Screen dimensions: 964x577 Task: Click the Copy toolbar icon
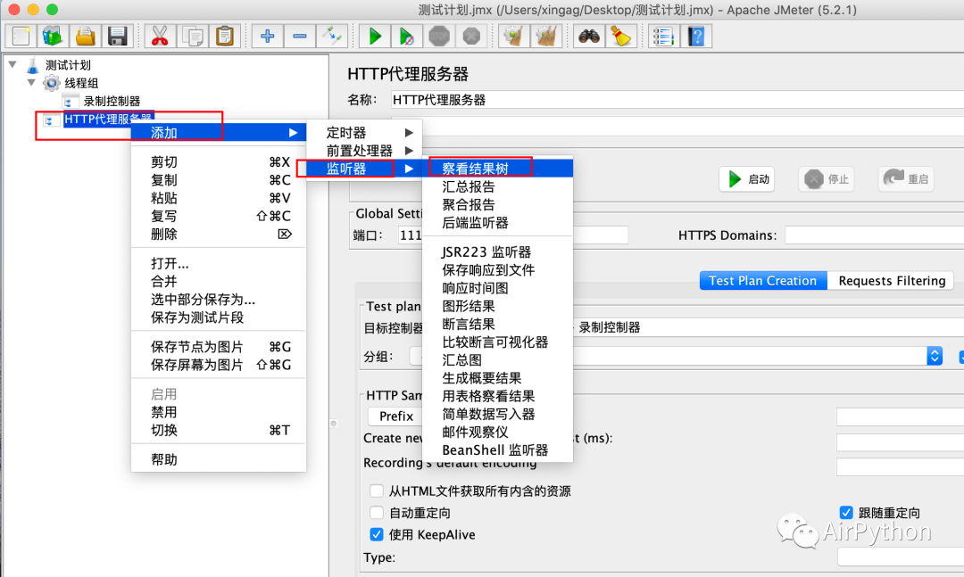pos(193,37)
